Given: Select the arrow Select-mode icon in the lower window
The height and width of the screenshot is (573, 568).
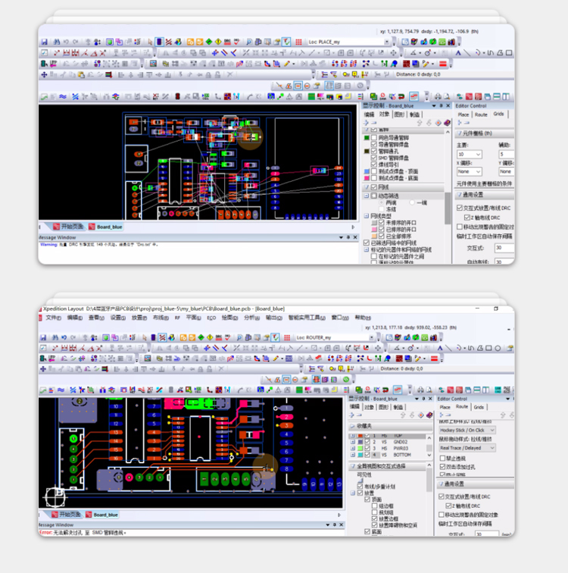Looking at the screenshot, I should click(144, 337).
